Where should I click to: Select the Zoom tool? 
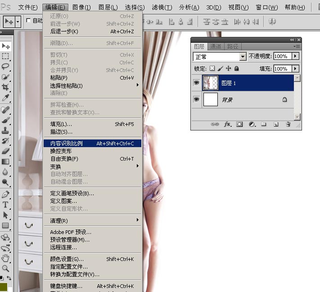(5, 269)
